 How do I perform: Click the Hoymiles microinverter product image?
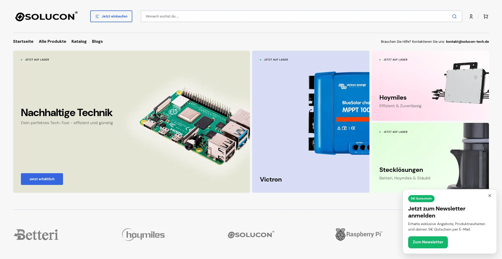point(460,83)
